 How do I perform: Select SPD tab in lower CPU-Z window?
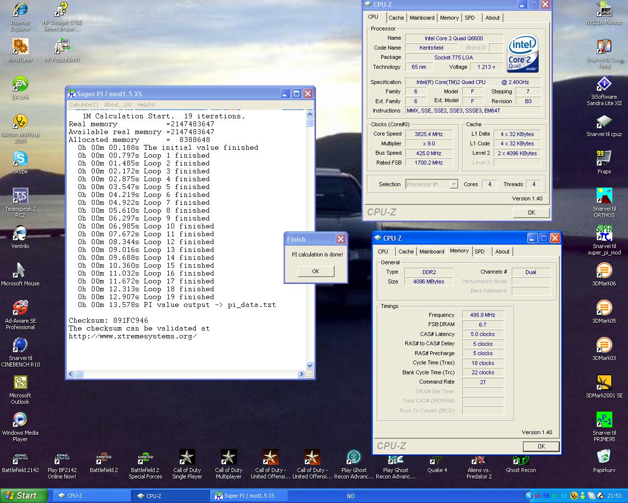(x=480, y=251)
